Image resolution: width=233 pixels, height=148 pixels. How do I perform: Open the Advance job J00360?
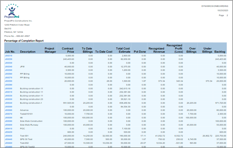(x=8, y=110)
